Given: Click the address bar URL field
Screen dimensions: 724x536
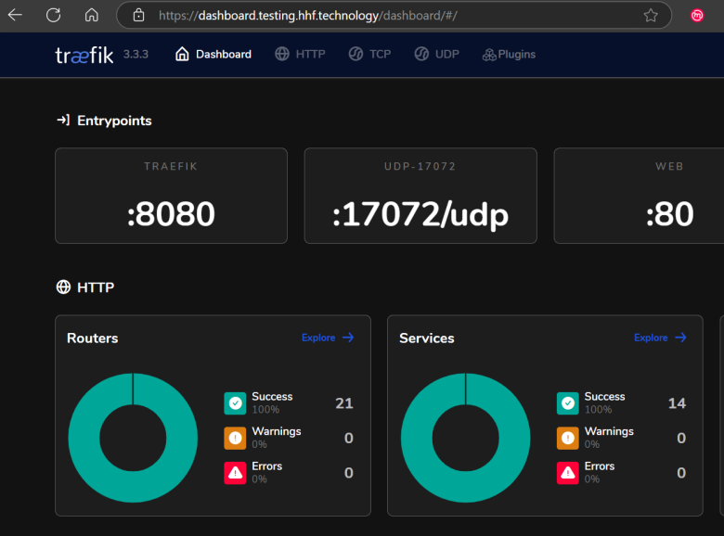Looking at the screenshot, I should [x=394, y=15].
